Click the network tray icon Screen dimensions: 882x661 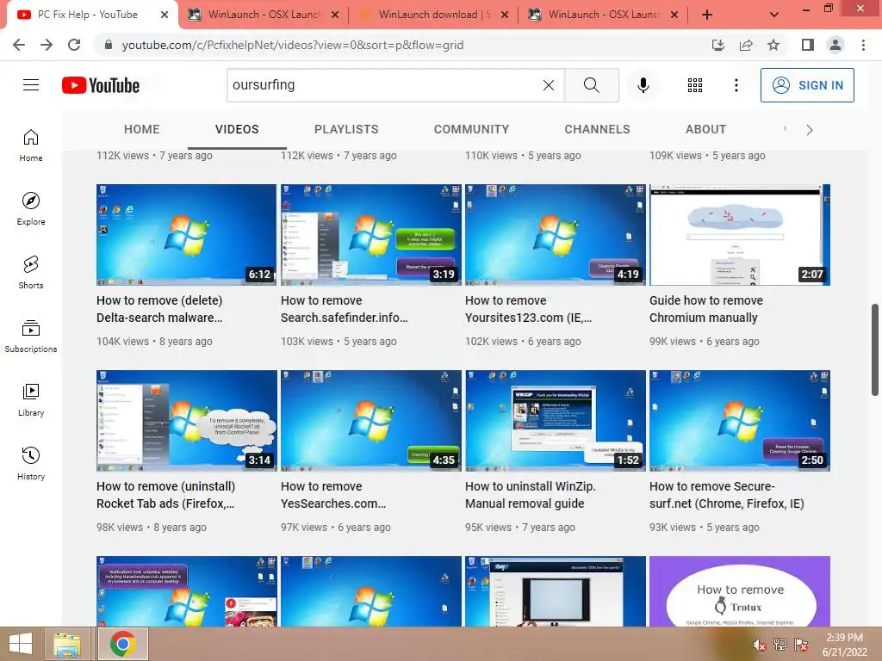pos(780,645)
